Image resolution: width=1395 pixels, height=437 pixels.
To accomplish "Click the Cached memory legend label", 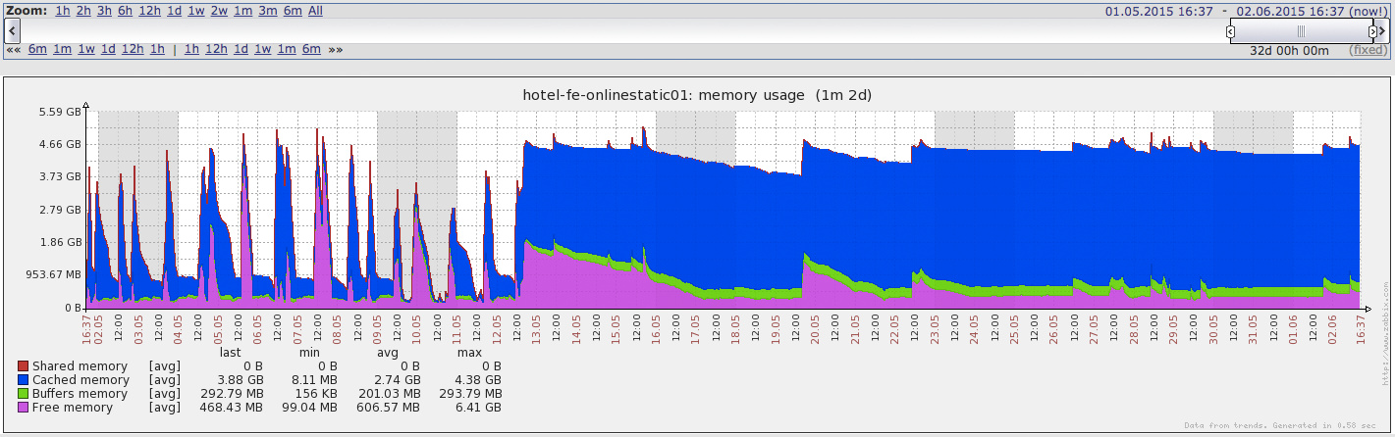I will [x=80, y=380].
